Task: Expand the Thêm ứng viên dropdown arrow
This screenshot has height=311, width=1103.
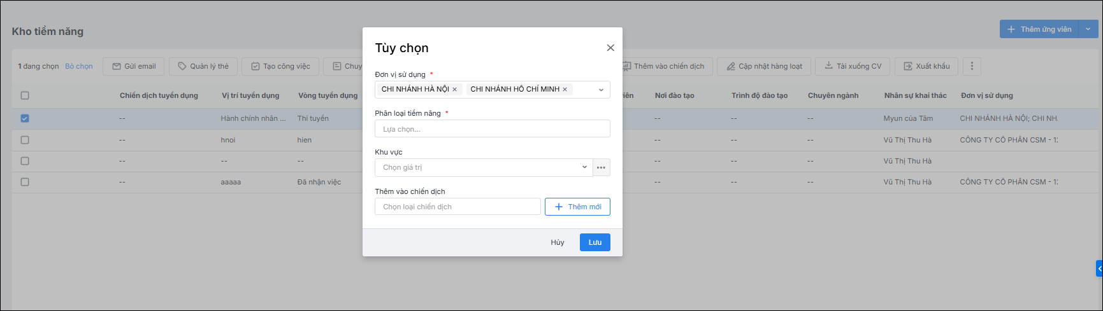Action: (1088, 29)
